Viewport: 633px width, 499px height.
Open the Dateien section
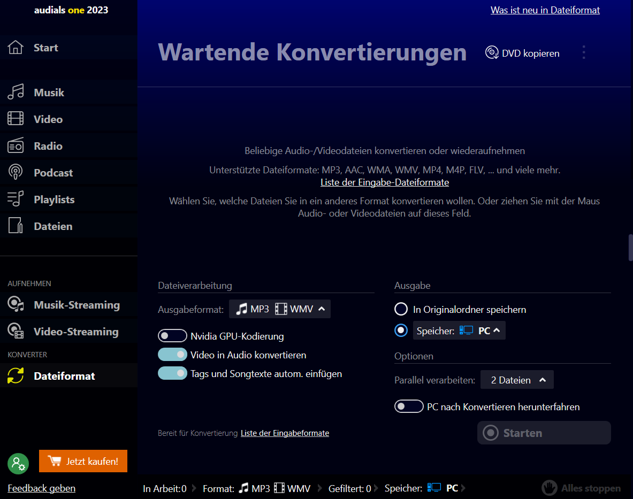[x=68, y=226]
